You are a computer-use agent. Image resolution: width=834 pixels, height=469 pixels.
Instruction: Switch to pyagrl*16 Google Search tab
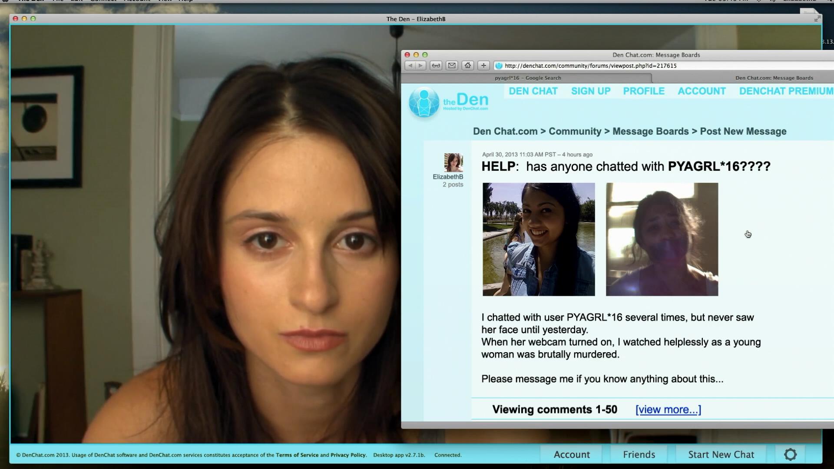click(x=527, y=78)
